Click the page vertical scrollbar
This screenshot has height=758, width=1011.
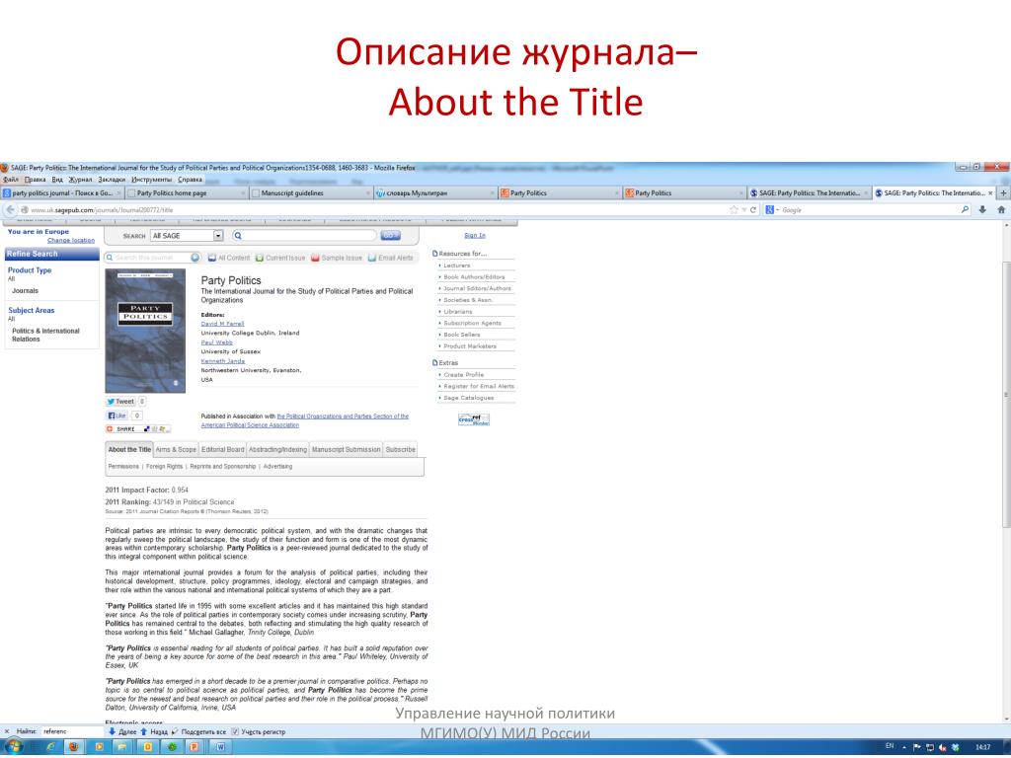click(x=1006, y=393)
